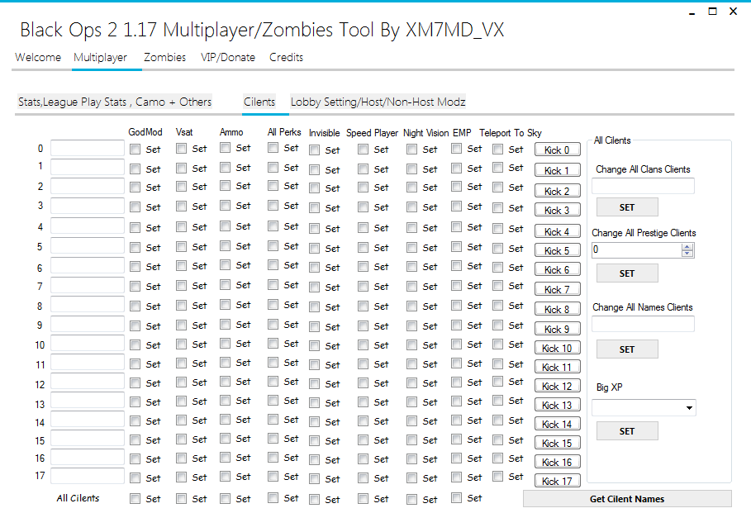Open the Zombies tab

point(164,58)
